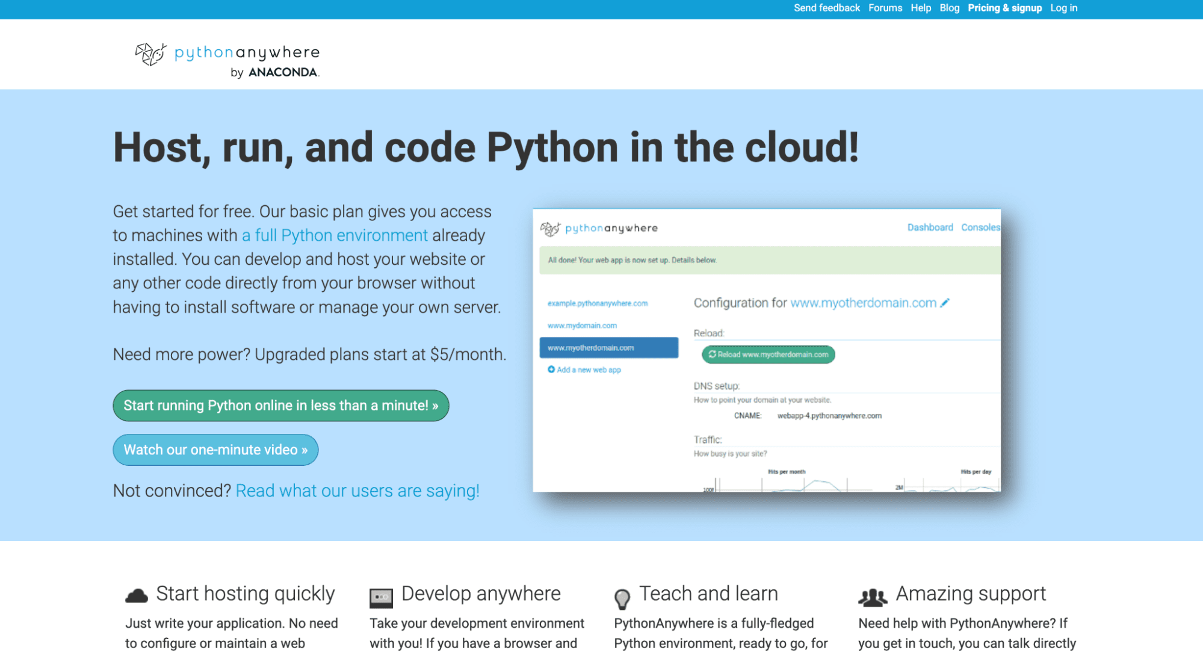
Task: Click the PythonAnywhere snake logo icon
Action: [150, 54]
